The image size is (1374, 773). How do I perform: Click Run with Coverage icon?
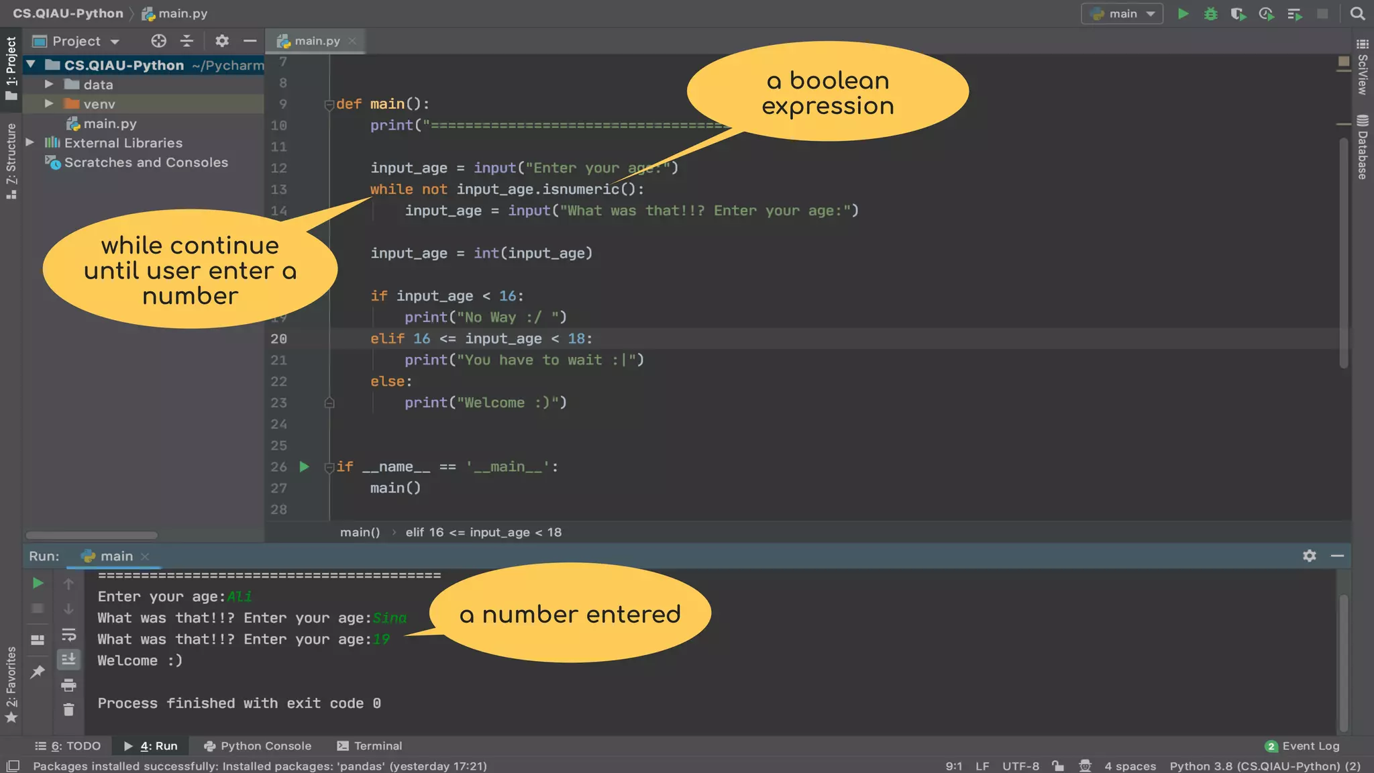pyautogui.click(x=1238, y=13)
